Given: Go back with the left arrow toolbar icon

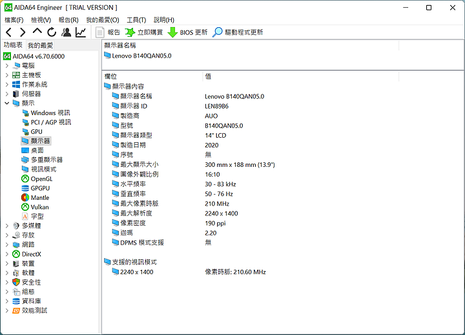Looking at the screenshot, I should pos(8,32).
